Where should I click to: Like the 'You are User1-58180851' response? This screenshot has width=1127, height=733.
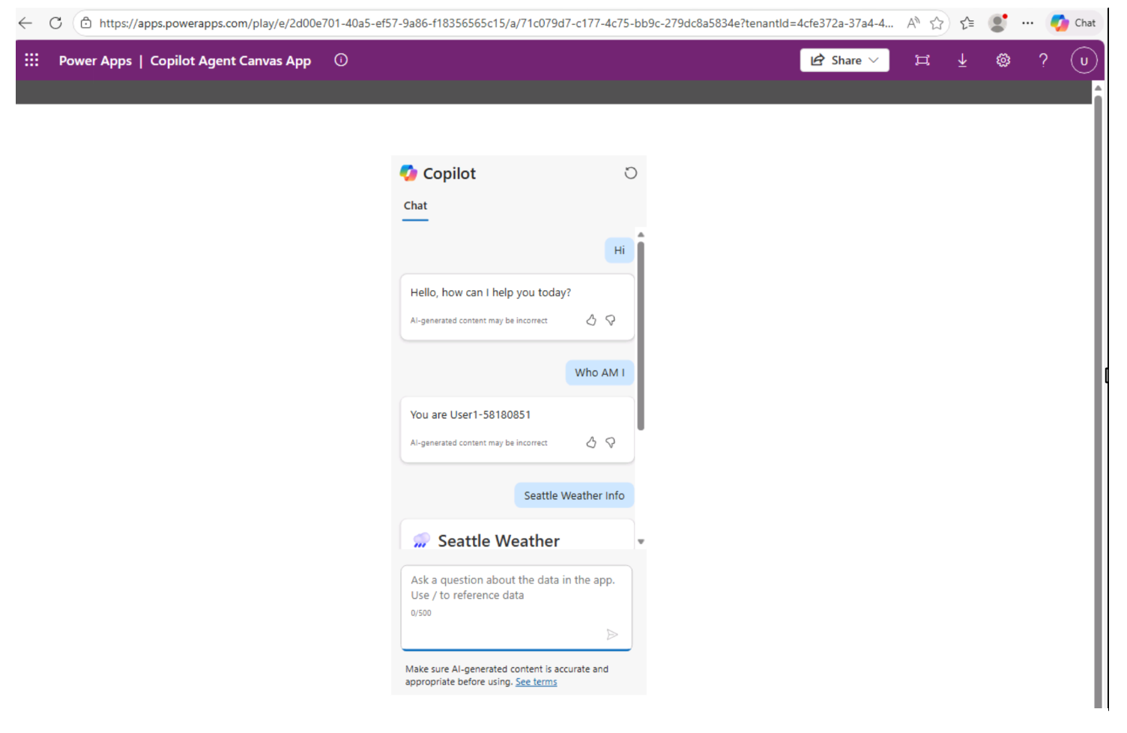pos(591,442)
